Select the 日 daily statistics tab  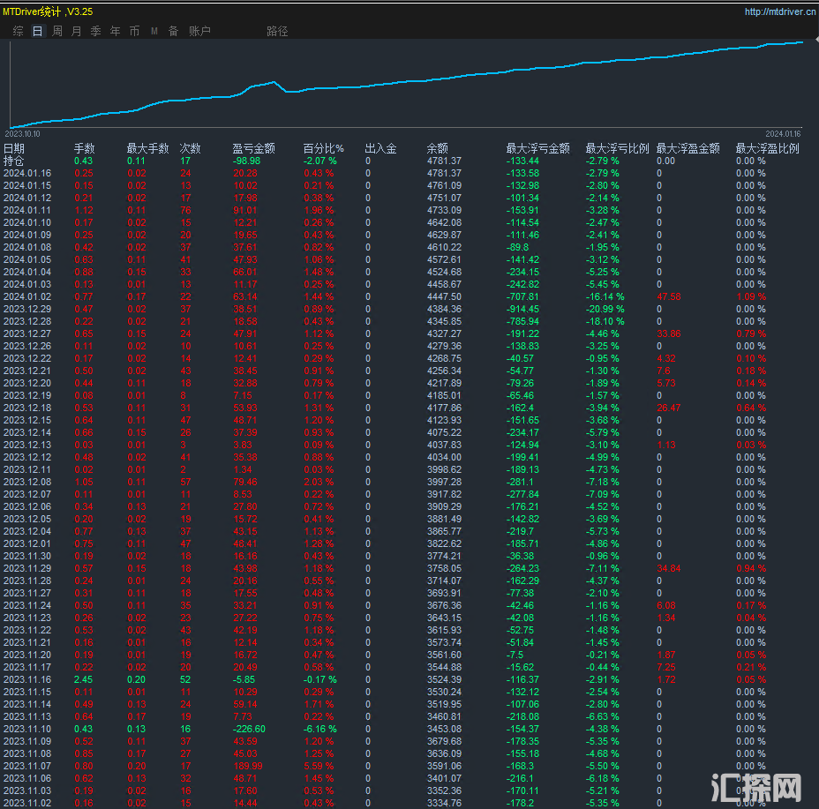(x=37, y=31)
